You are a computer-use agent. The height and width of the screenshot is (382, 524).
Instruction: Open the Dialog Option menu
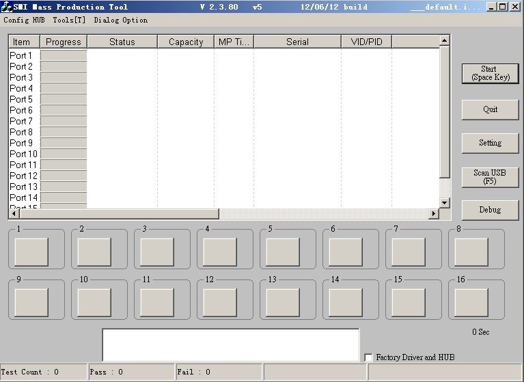(x=121, y=20)
